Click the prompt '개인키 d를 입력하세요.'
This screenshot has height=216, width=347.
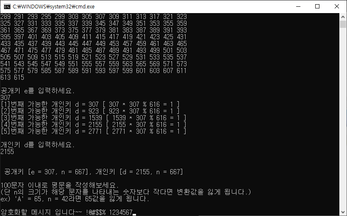click(38, 145)
